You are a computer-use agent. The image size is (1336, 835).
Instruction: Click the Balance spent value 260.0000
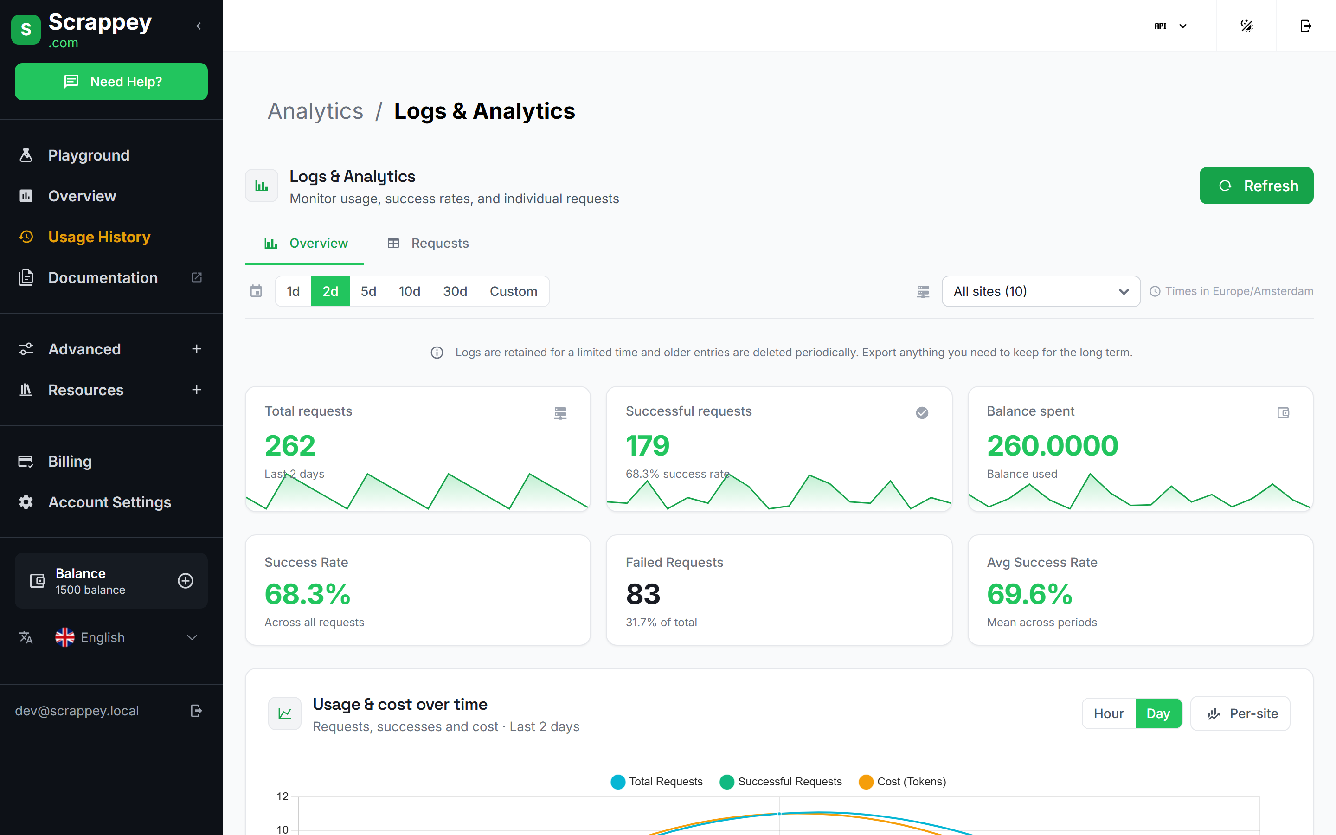[x=1052, y=445]
